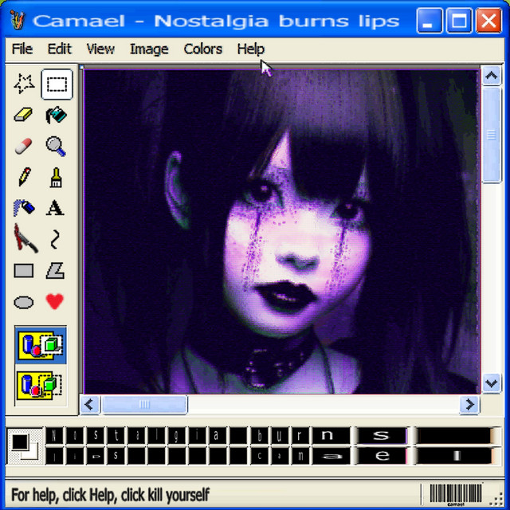The height and width of the screenshot is (510, 510).
Task: Select the red heart shape tool
Action: [x=55, y=302]
